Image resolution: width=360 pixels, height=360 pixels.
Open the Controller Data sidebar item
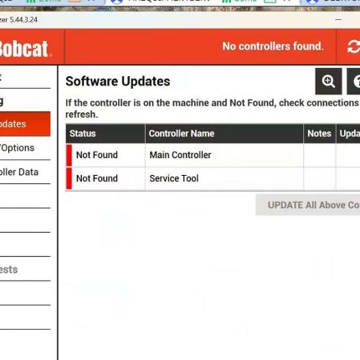pos(19,172)
